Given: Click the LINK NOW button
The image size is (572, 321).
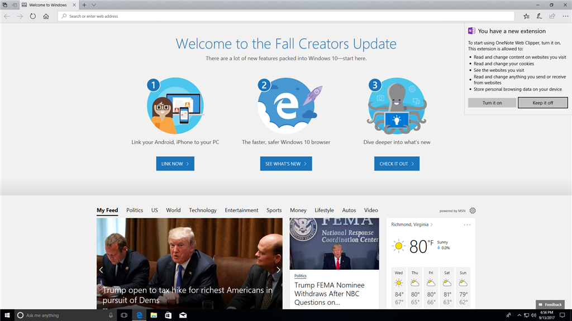Looking at the screenshot, I should pyautogui.click(x=175, y=164).
